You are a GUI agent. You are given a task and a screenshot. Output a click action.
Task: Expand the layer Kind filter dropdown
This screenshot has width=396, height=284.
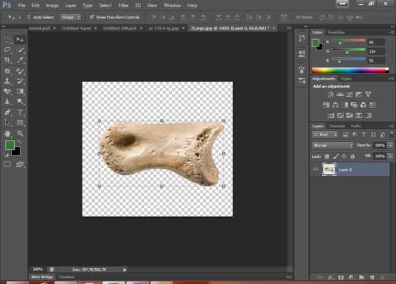point(326,135)
